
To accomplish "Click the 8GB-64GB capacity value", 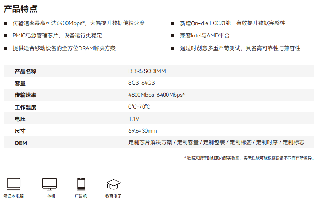I will pyautogui.click(x=141, y=83).
